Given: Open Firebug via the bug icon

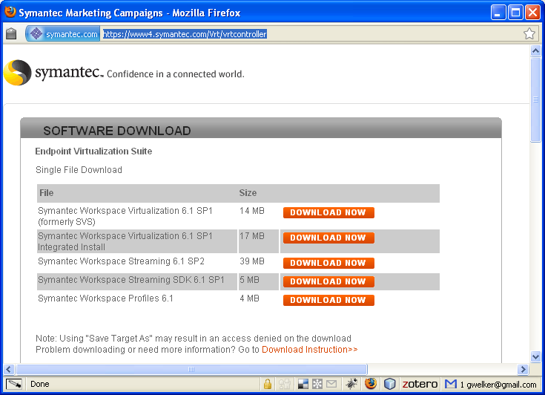Looking at the screenshot, I should (x=351, y=384).
